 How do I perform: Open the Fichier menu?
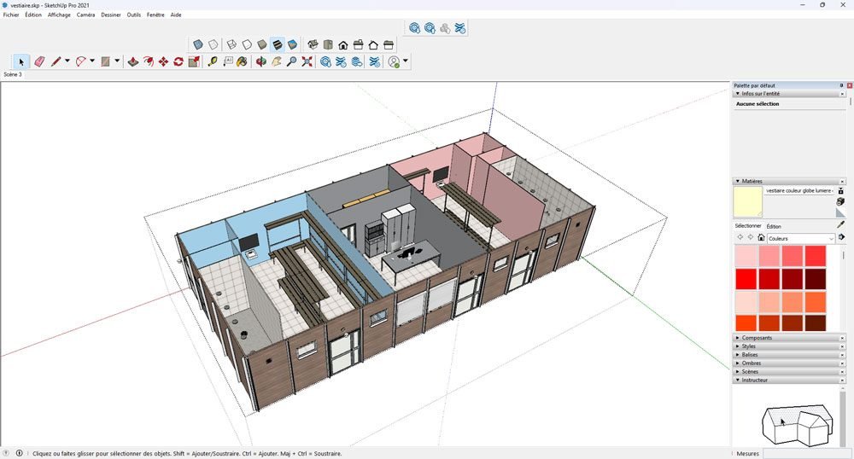pos(11,15)
